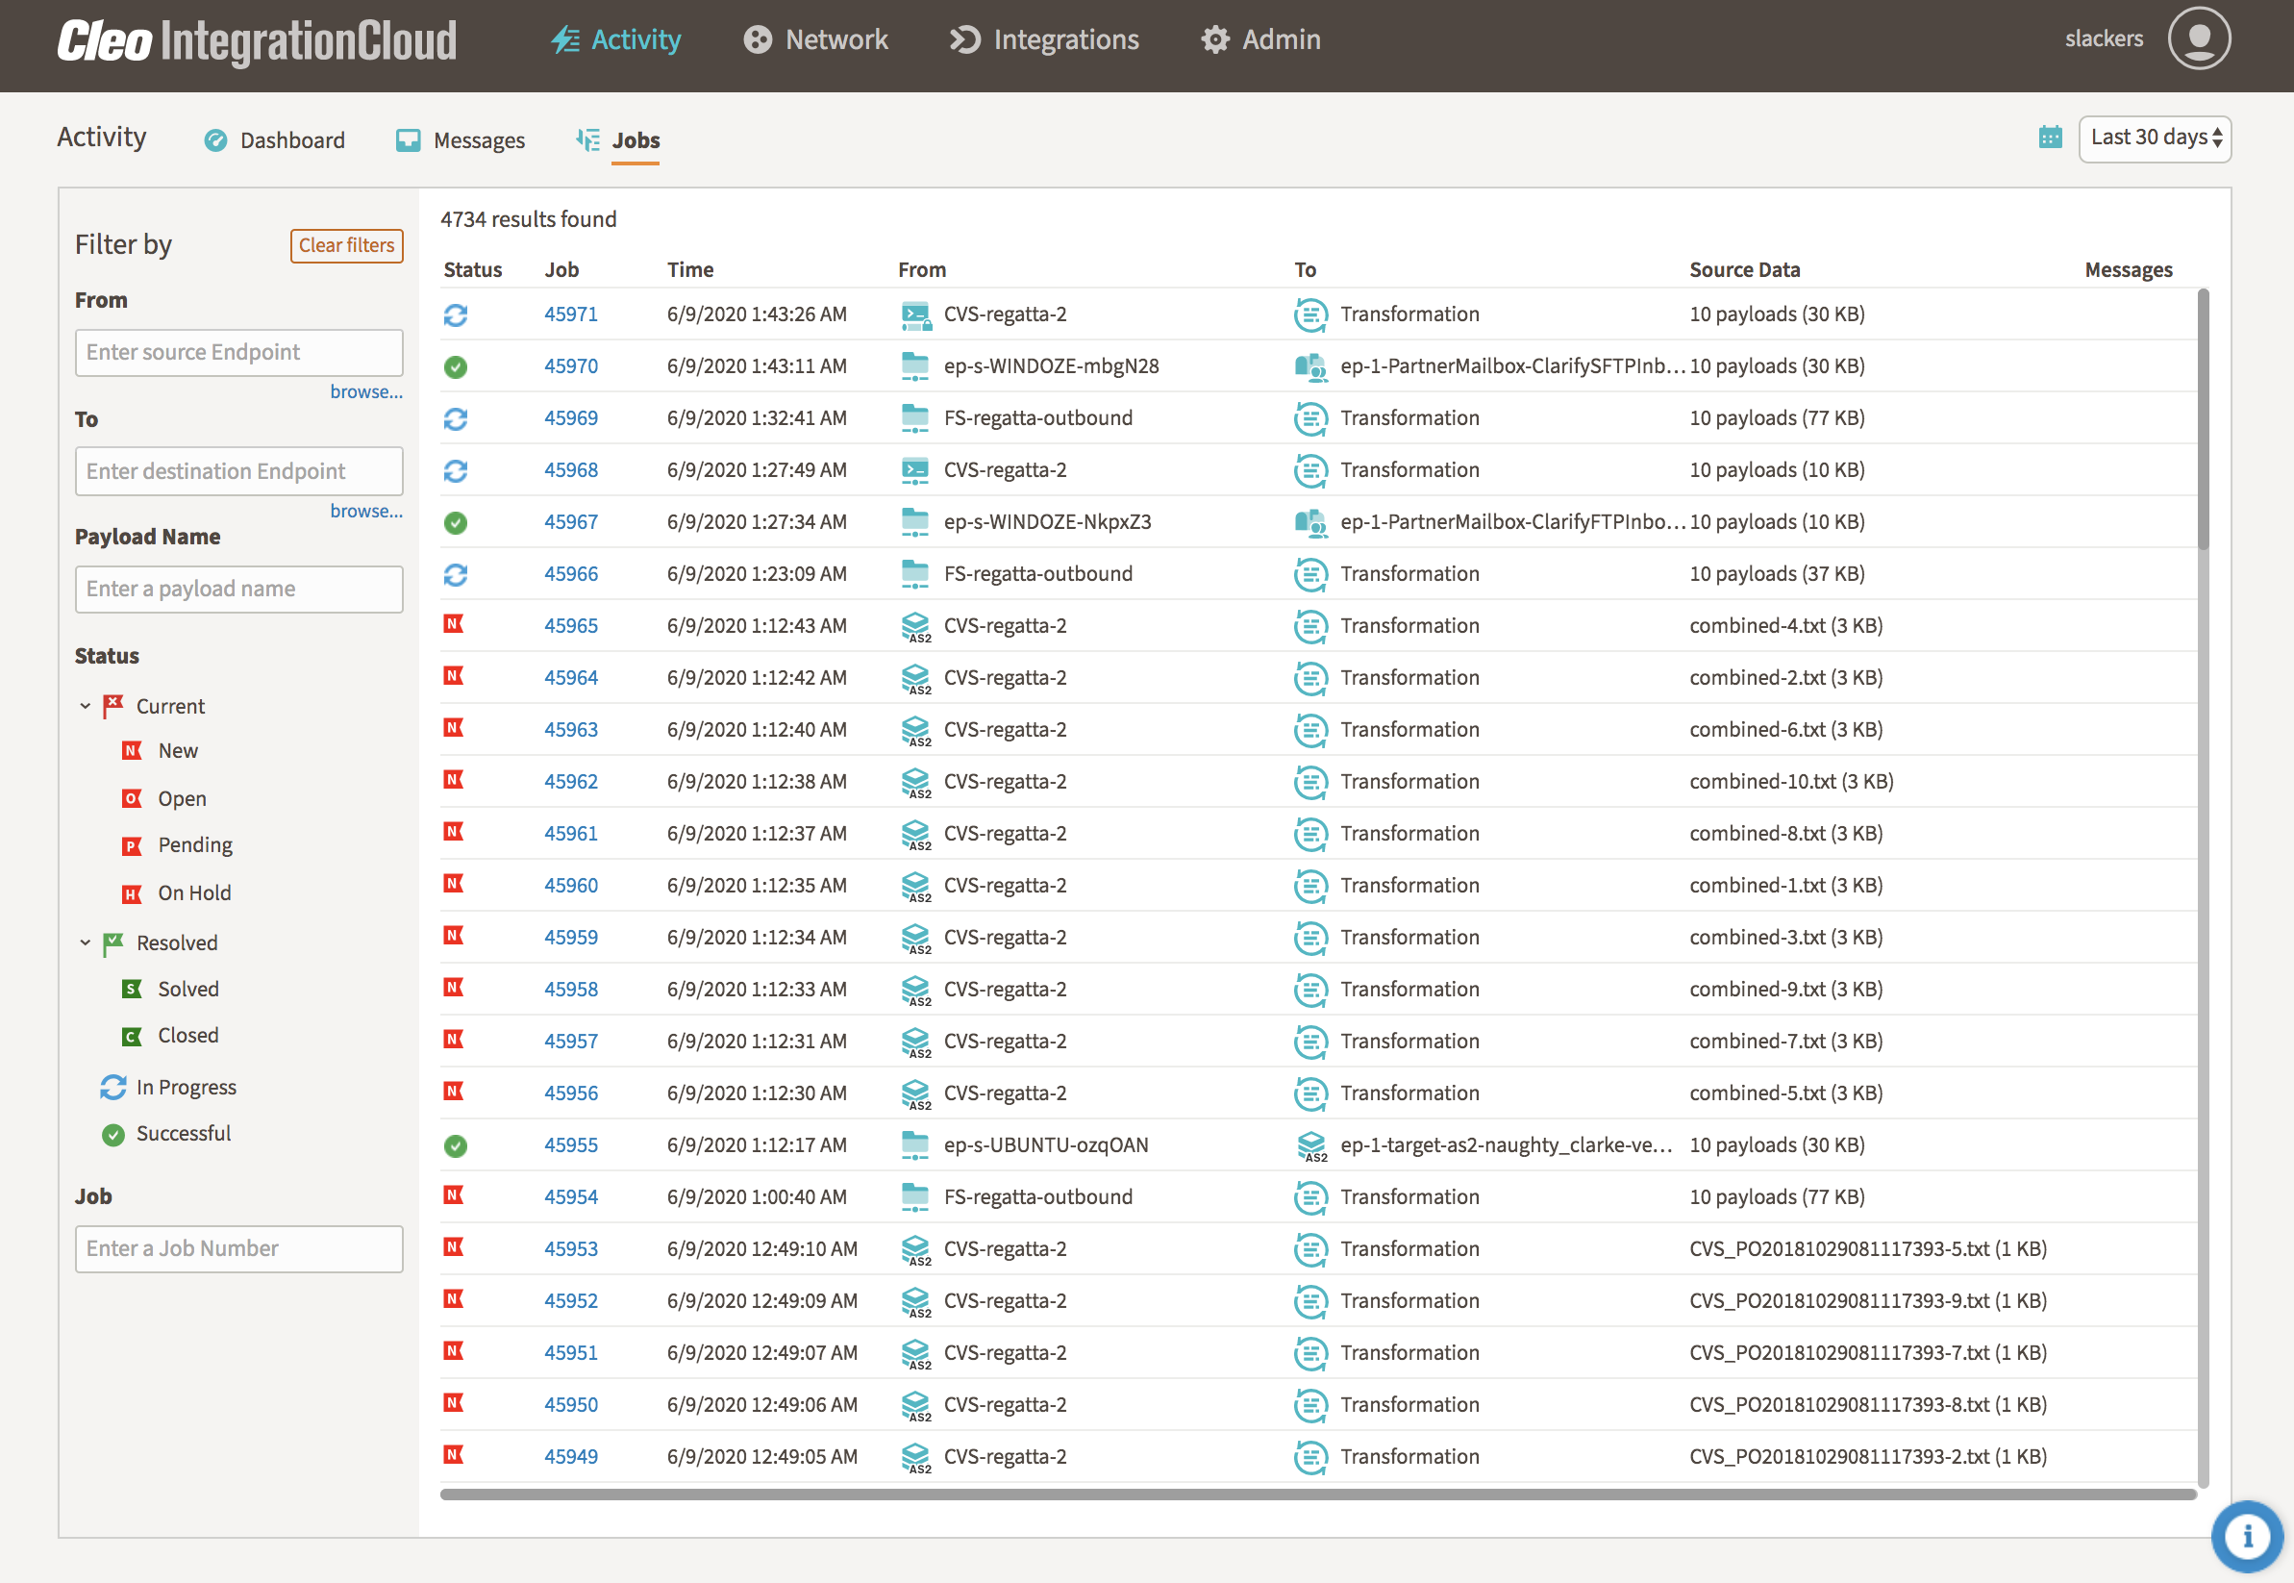Switch to the Messages tab

pos(460,139)
